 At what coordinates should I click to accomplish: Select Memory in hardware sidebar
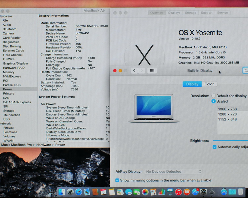coord(9,72)
